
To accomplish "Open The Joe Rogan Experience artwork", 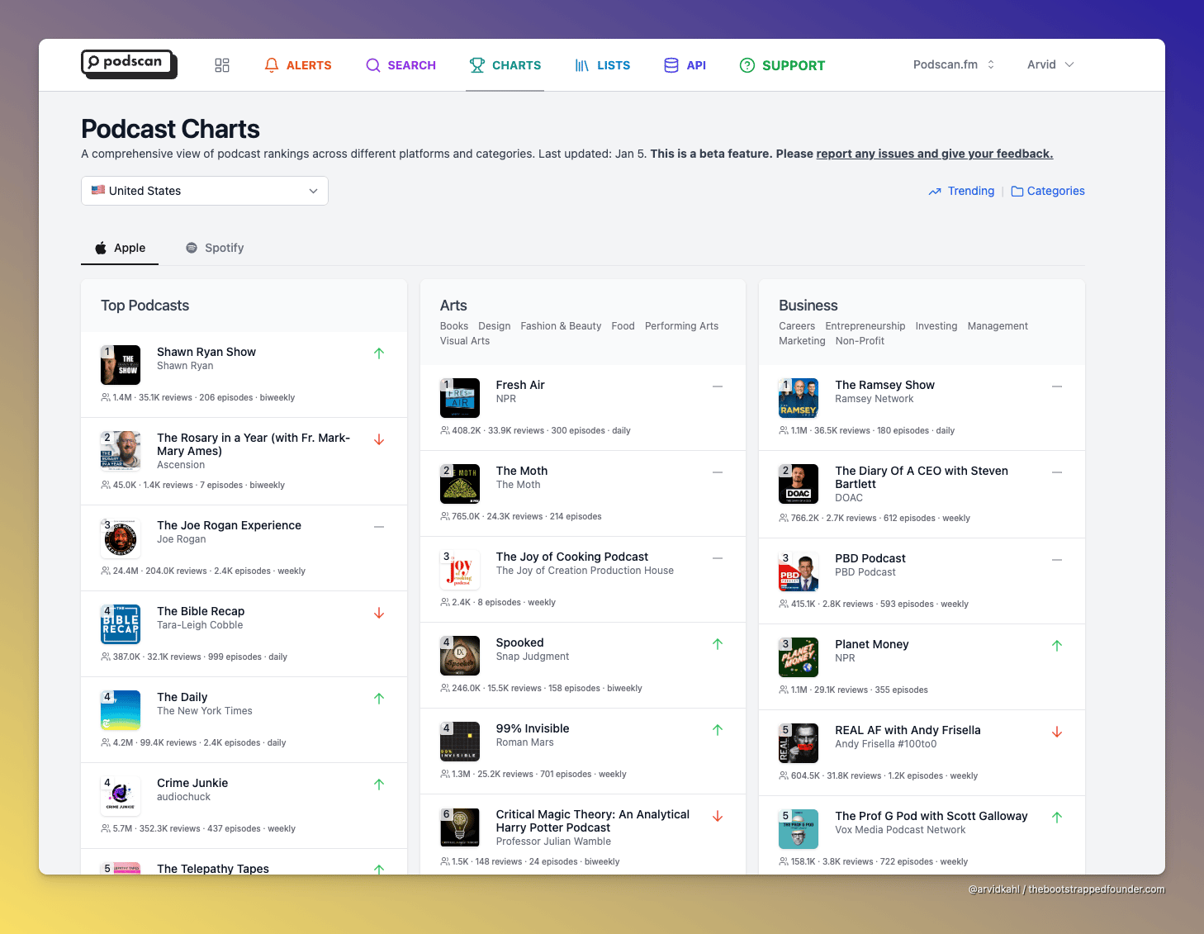I will tap(121, 538).
